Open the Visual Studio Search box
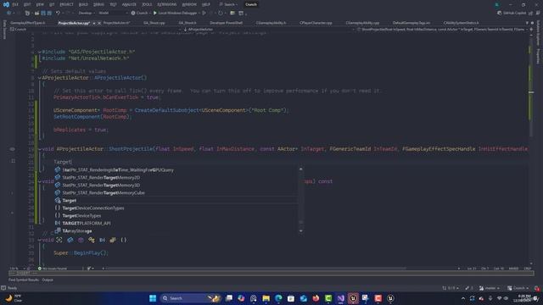Viewport: 543px width, 305px height. point(229,4)
